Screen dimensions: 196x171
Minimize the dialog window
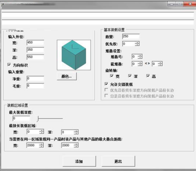point(172,4)
